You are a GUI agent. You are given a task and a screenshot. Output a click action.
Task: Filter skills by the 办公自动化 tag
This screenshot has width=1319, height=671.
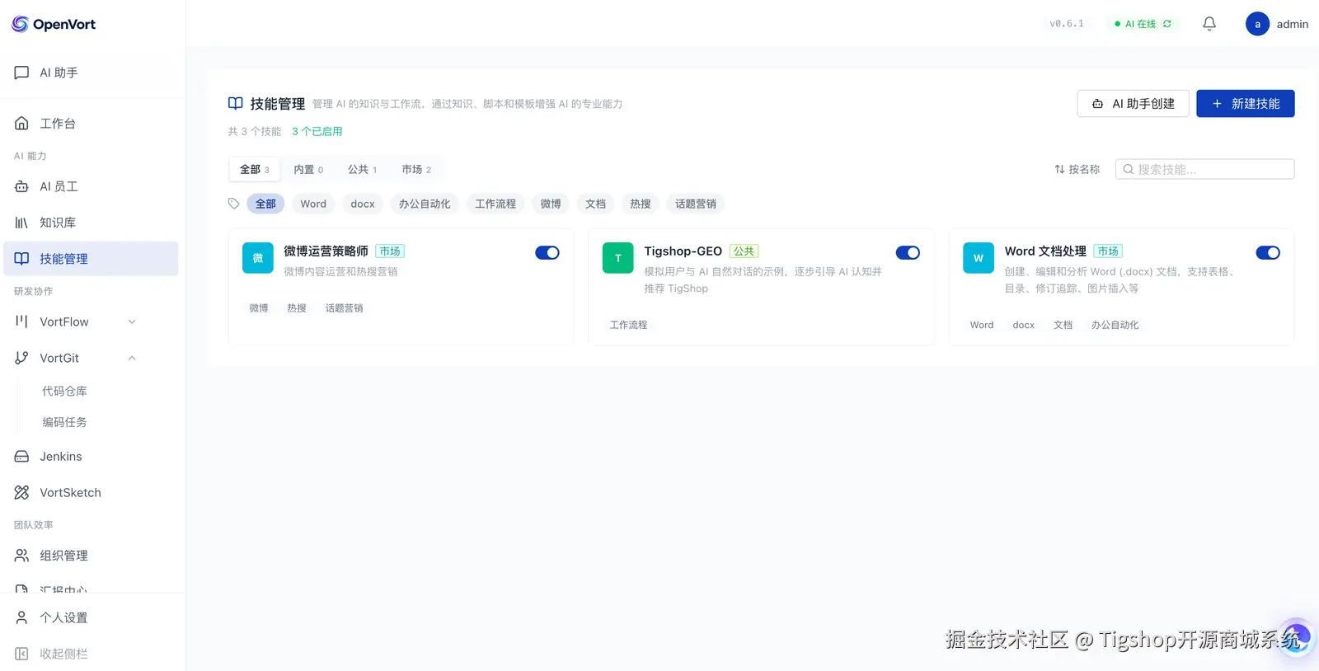[425, 204]
